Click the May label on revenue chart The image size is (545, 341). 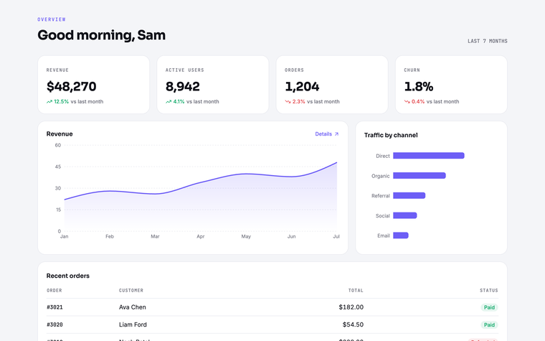click(x=246, y=236)
